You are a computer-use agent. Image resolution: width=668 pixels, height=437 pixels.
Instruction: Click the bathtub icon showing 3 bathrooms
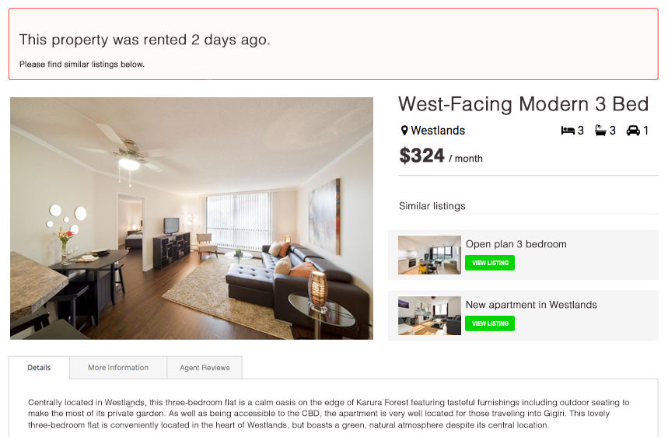(x=601, y=131)
